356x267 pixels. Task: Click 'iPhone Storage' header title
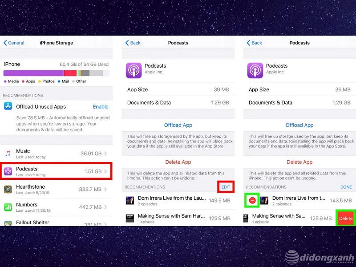[57, 43]
